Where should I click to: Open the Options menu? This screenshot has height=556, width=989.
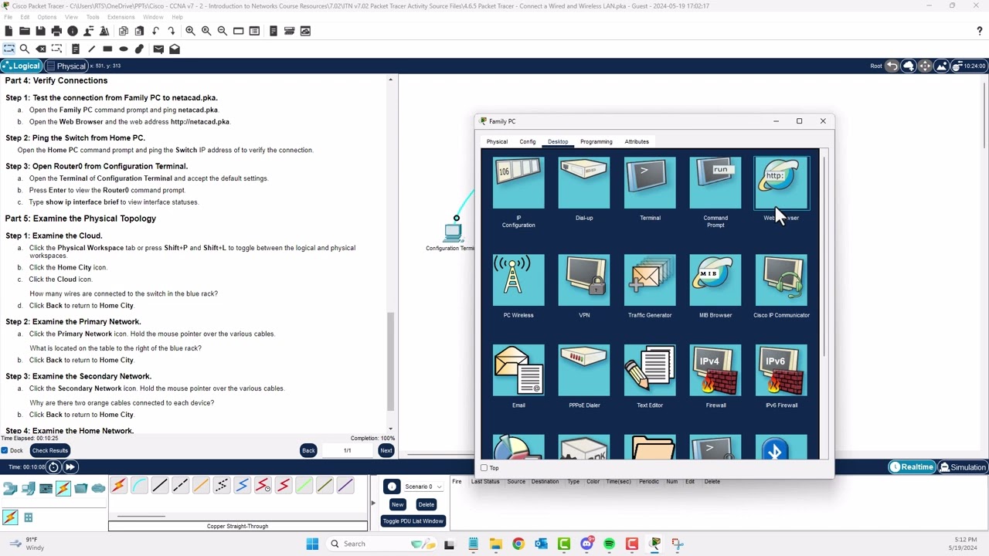[x=46, y=17]
